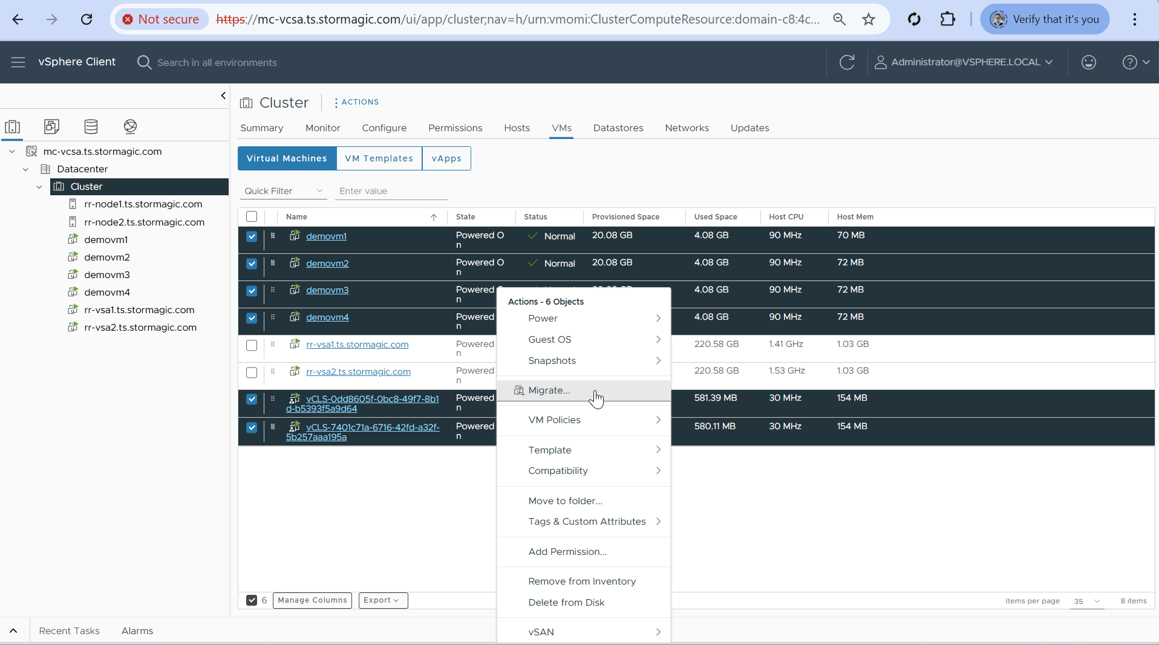This screenshot has height=645, width=1159.
Task: Check the rr-vsa1.ts.stormagic.com row checkbox
Action: point(252,345)
